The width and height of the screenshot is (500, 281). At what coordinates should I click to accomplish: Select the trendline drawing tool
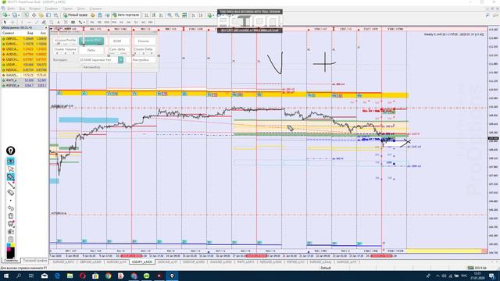[x=37, y=23]
